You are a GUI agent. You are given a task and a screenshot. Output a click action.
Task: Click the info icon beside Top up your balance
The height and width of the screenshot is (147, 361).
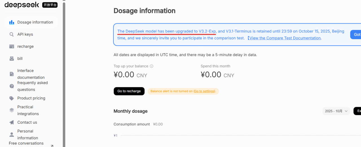tap(151, 66)
